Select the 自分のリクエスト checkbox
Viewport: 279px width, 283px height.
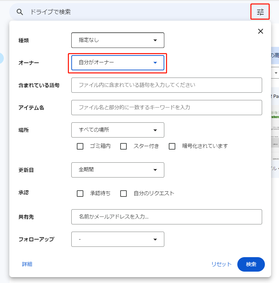click(124, 193)
